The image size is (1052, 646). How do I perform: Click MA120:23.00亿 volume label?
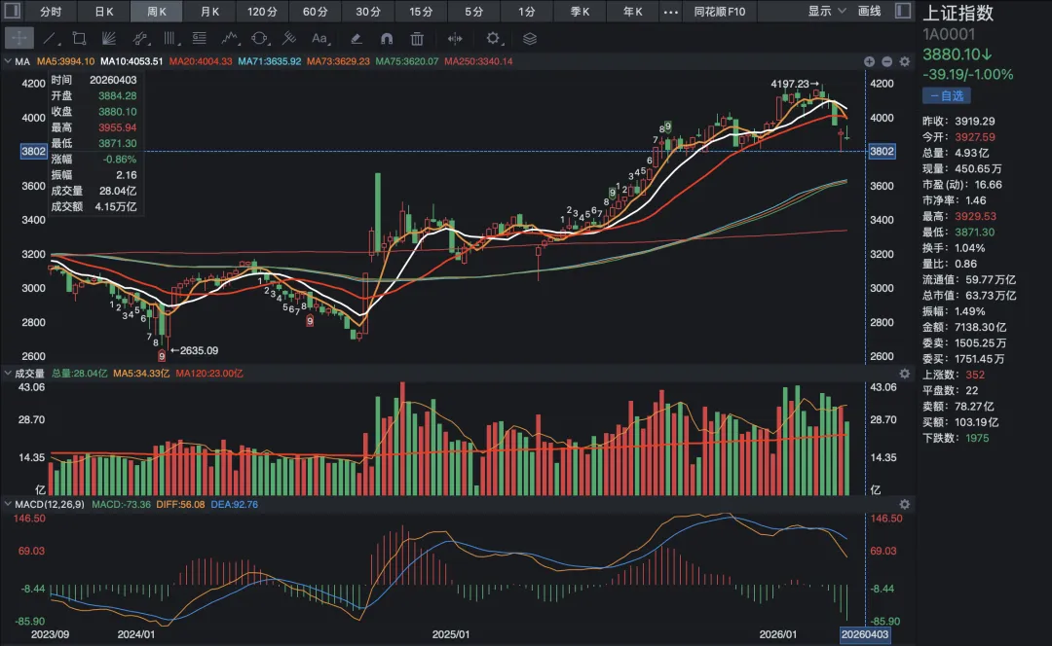[209, 374]
